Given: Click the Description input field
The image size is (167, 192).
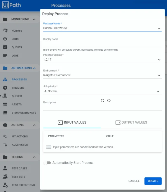Looking at the screenshot, I should 102,107.
